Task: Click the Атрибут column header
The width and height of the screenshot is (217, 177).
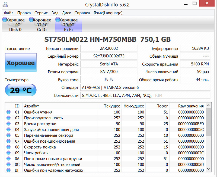Action: pos(60,106)
